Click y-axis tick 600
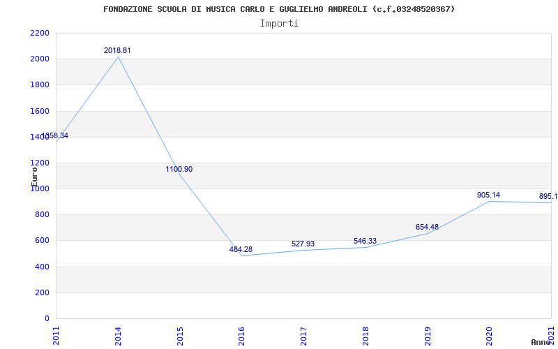Screen dimensions: 558x349 pyautogui.click(x=42, y=241)
